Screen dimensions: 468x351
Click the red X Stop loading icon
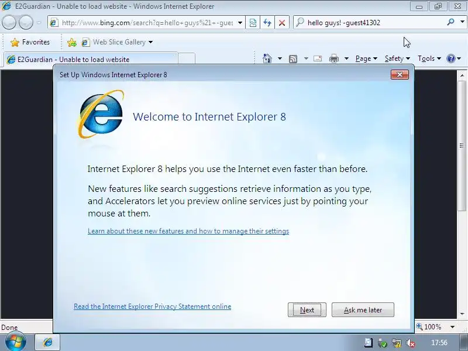coord(282,23)
